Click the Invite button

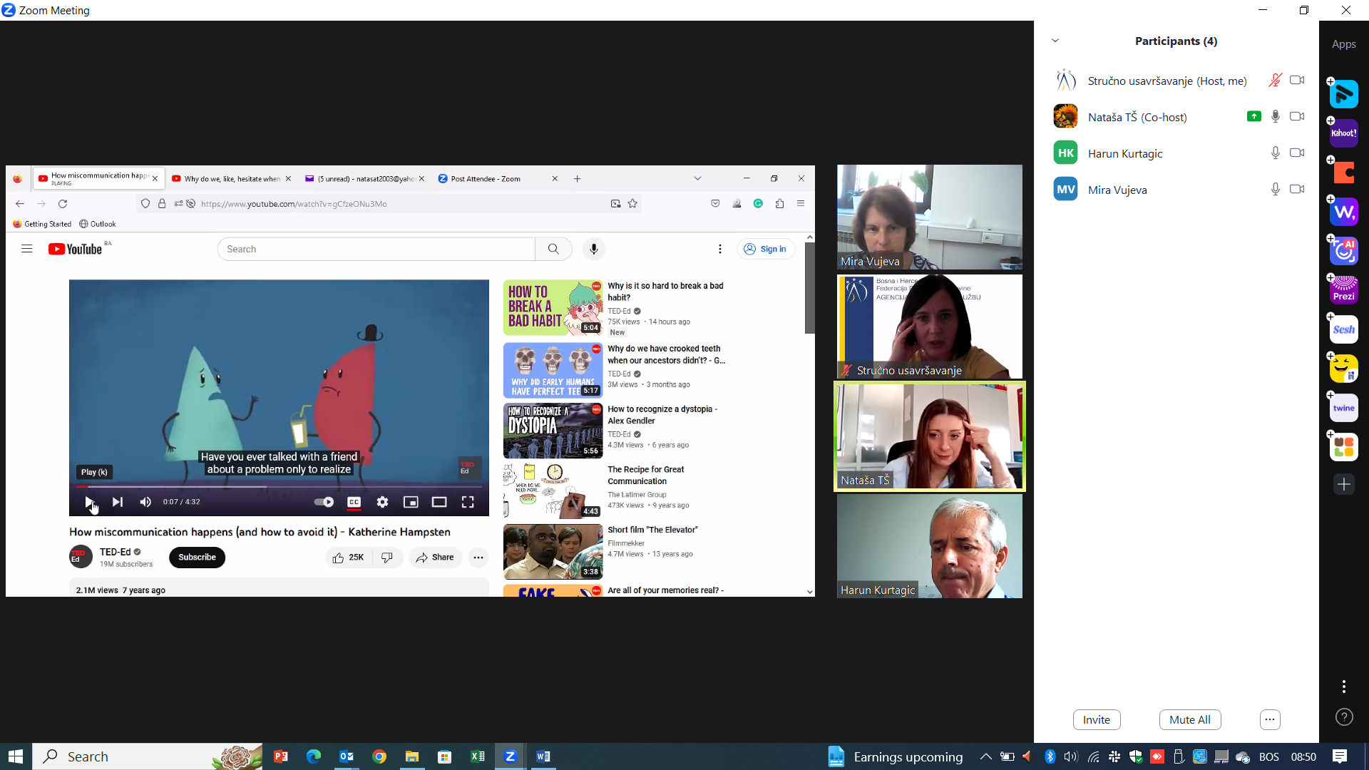click(1096, 720)
